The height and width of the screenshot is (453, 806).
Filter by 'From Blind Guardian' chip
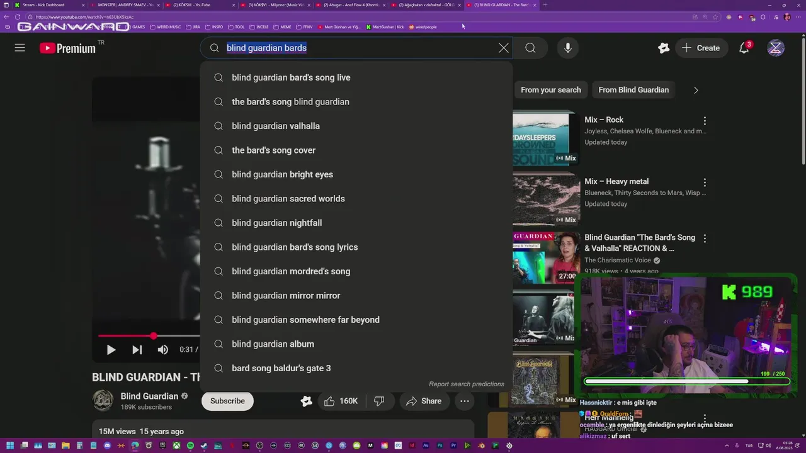(633, 90)
